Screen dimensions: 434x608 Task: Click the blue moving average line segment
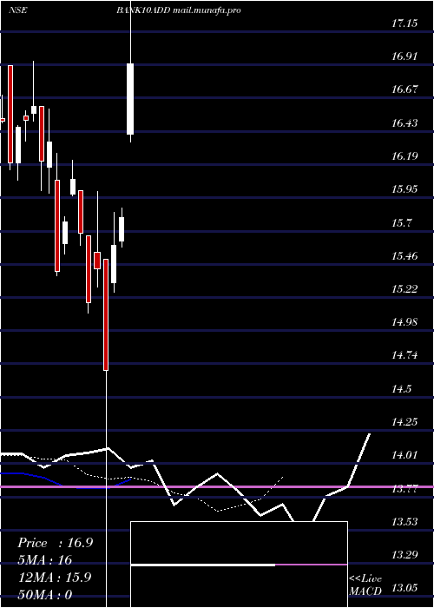pos(66,481)
